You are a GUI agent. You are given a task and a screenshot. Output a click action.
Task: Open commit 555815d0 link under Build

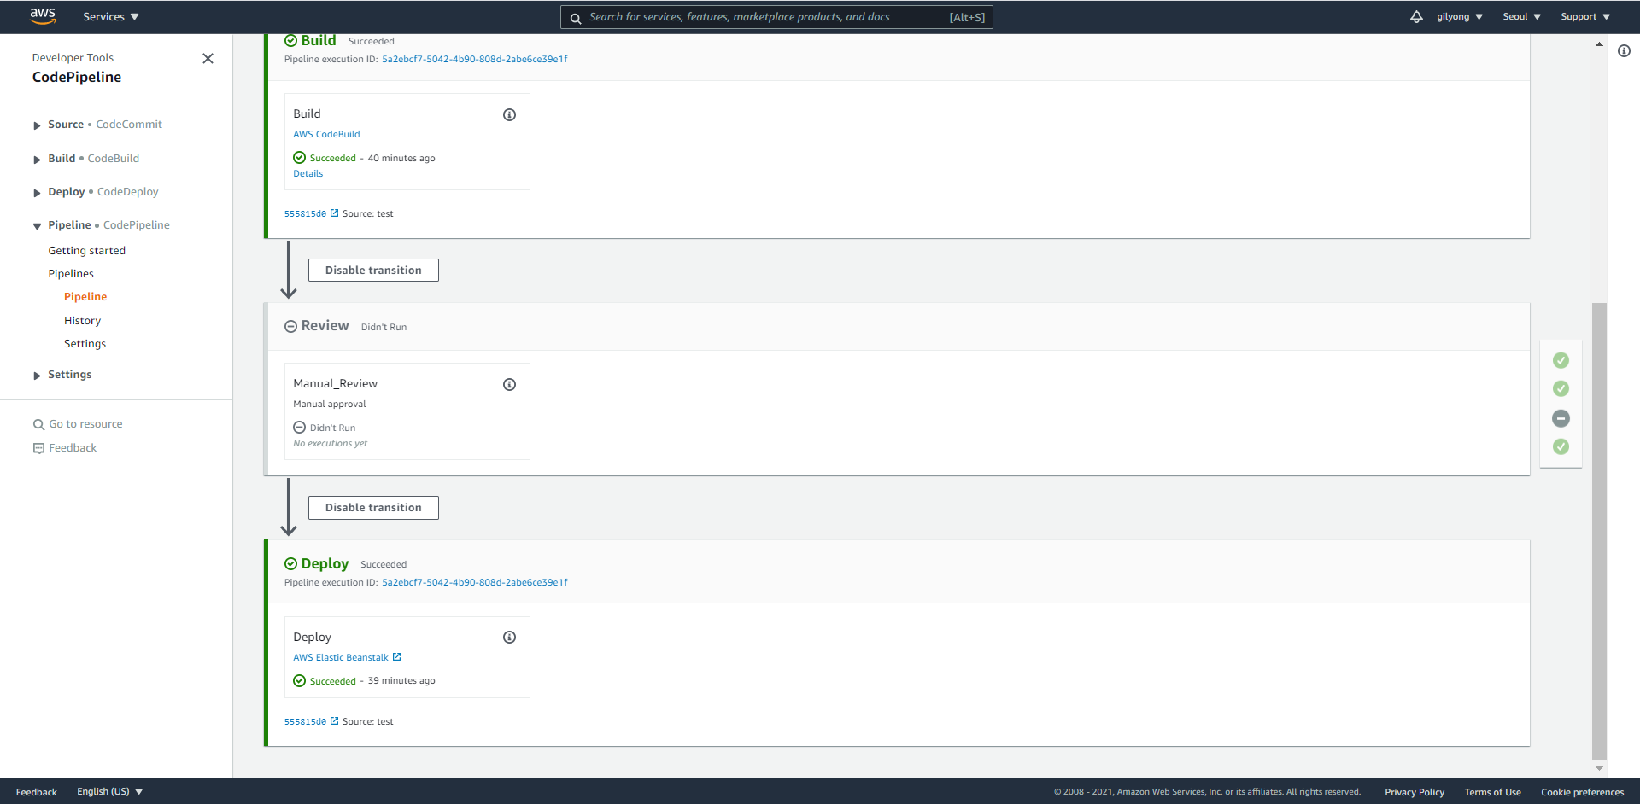point(305,213)
